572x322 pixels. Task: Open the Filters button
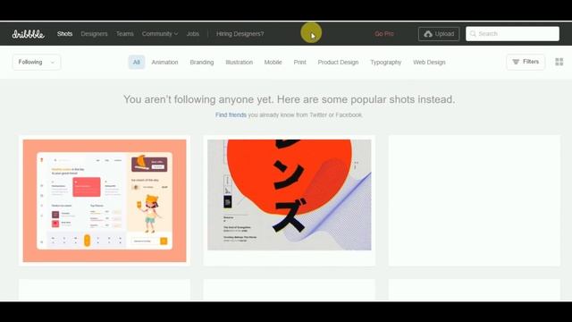pyautogui.click(x=526, y=62)
